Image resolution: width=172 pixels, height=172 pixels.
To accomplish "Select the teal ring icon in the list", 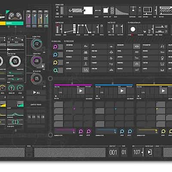I will tap(55, 70).
